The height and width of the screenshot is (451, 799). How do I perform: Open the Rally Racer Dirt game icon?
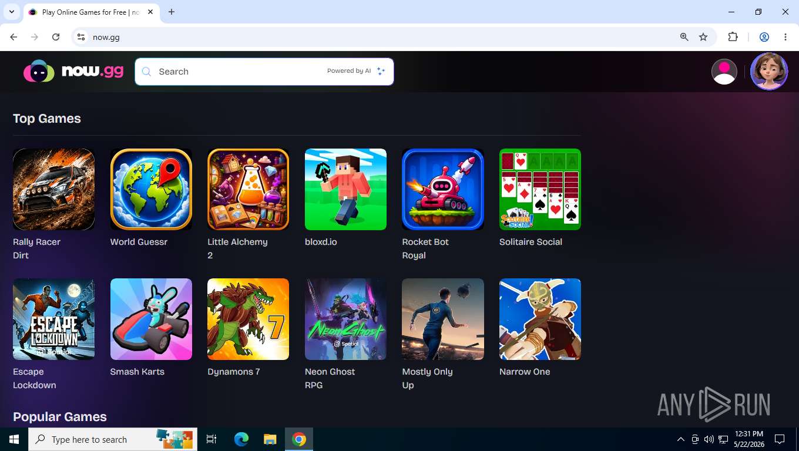click(x=53, y=189)
